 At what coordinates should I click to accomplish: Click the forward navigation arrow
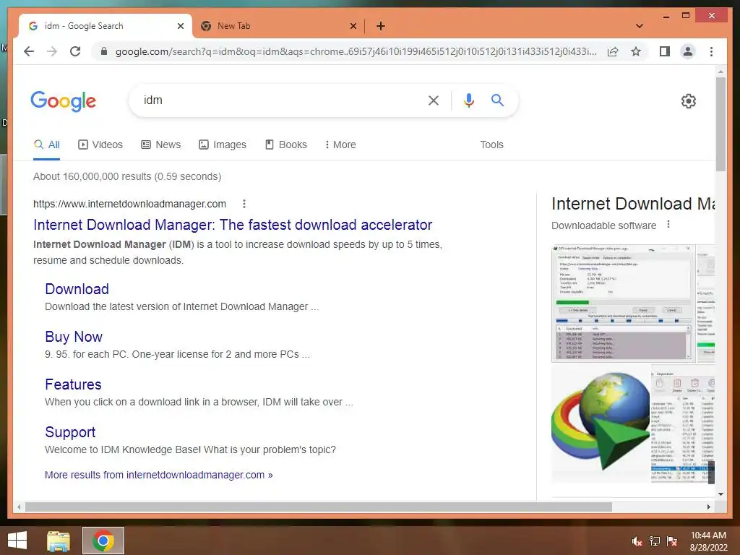pos(52,51)
